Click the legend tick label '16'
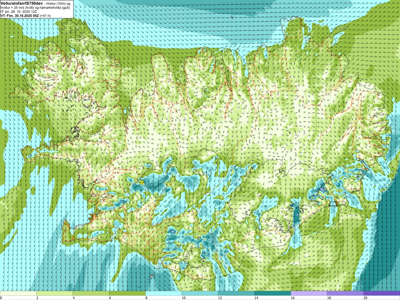The image size is (400, 300). [x=293, y=298]
